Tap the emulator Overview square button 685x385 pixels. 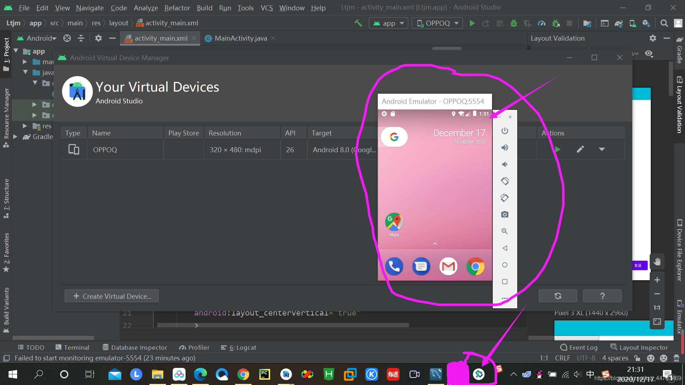(504, 282)
